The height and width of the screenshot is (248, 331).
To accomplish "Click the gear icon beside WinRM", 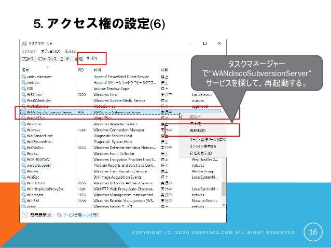I will tap(24, 200).
